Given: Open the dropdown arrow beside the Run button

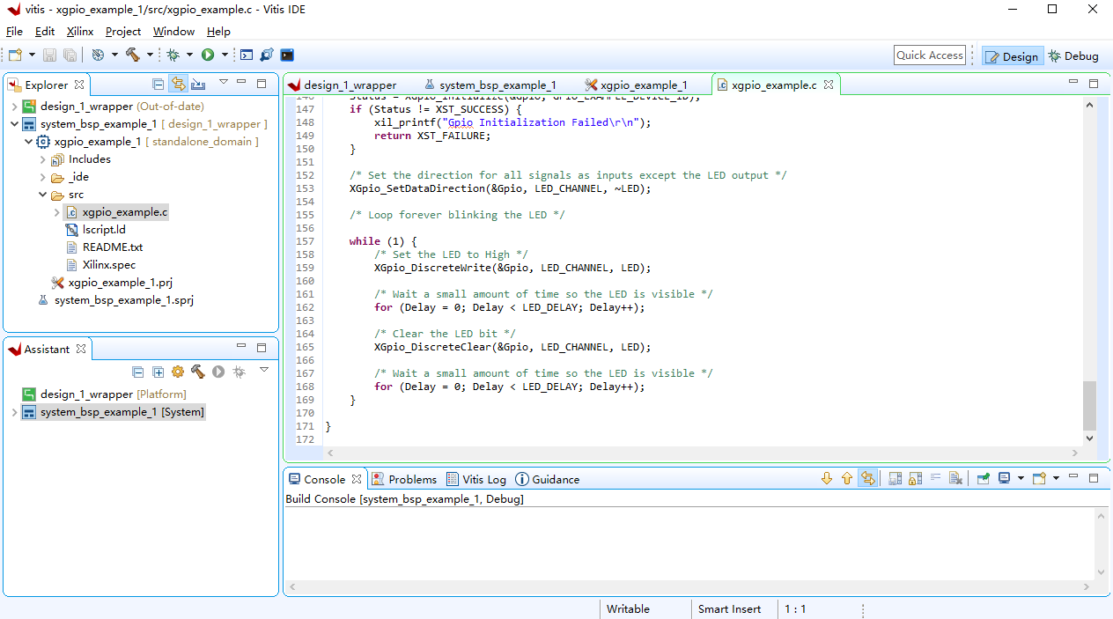Looking at the screenshot, I should point(225,55).
